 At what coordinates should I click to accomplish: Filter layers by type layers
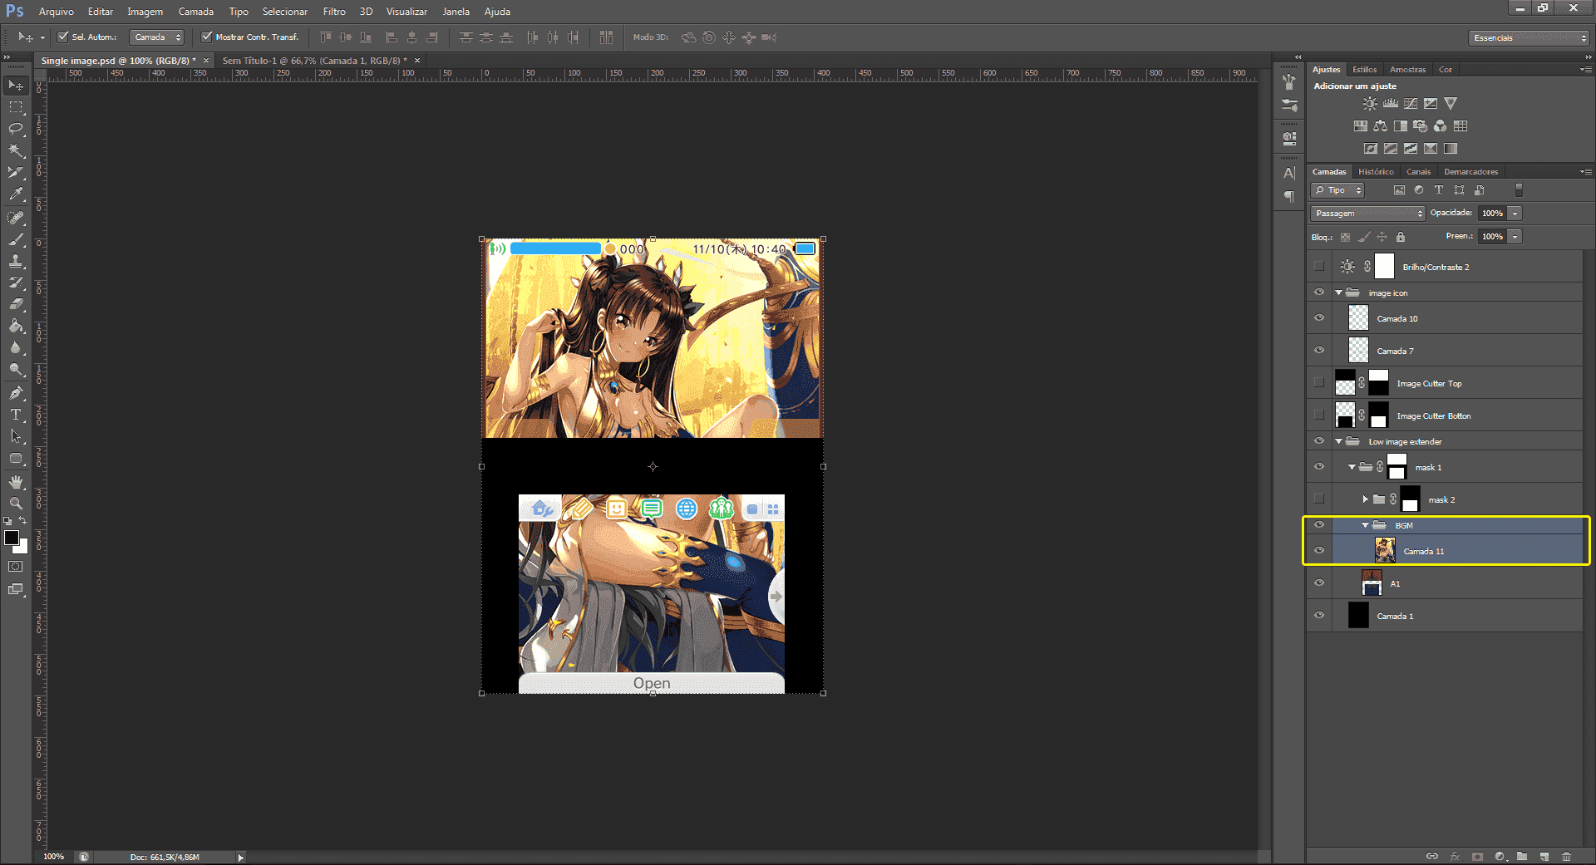click(1439, 190)
